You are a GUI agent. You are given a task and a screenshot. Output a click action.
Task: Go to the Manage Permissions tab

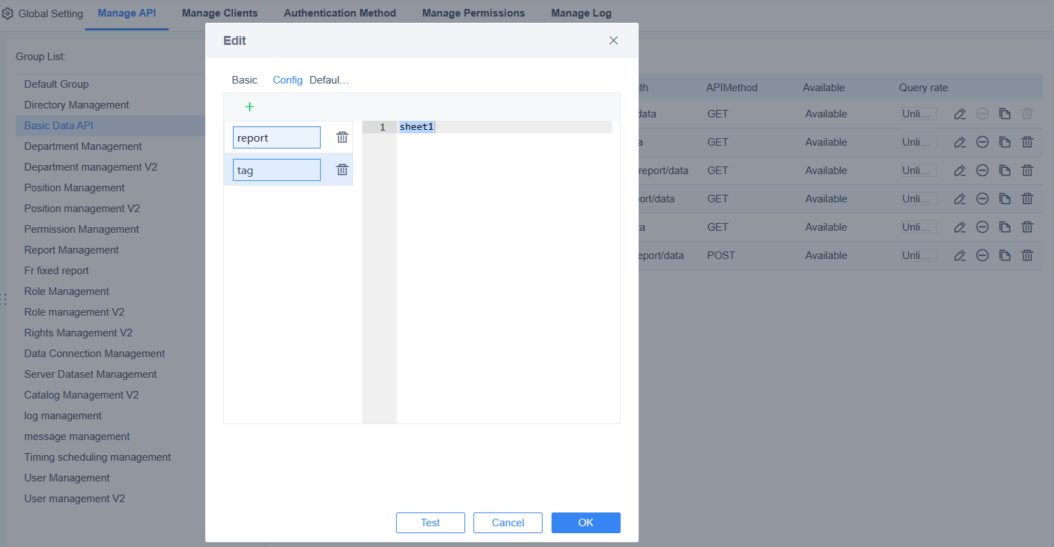[x=473, y=13]
